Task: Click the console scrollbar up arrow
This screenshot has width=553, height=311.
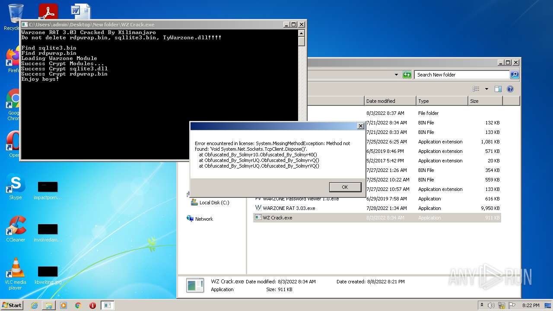Action: click(x=302, y=33)
